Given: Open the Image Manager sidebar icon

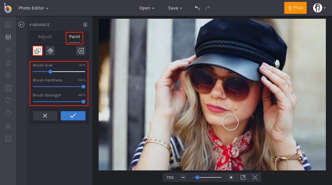Looking at the screenshot, I should [8, 25].
